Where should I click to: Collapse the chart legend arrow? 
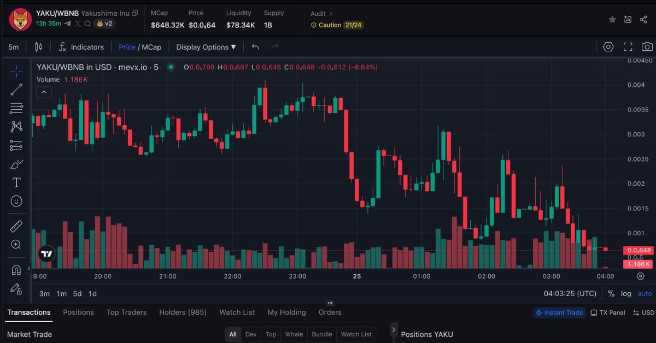point(44,92)
